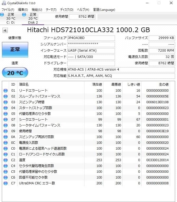This screenshot has width=177, height=202.
Task: Open the 機能(U) menu
Action: pos(37,10)
